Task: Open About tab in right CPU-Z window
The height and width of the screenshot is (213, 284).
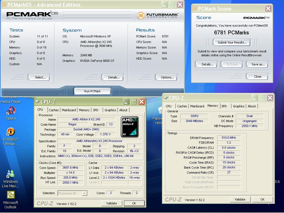Action: (252, 106)
